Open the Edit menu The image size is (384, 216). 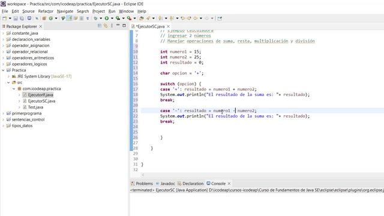pyautogui.click(x=15, y=11)
